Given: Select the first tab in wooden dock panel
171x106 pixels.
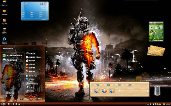Looking at the screenshot, I should [98, 85].
